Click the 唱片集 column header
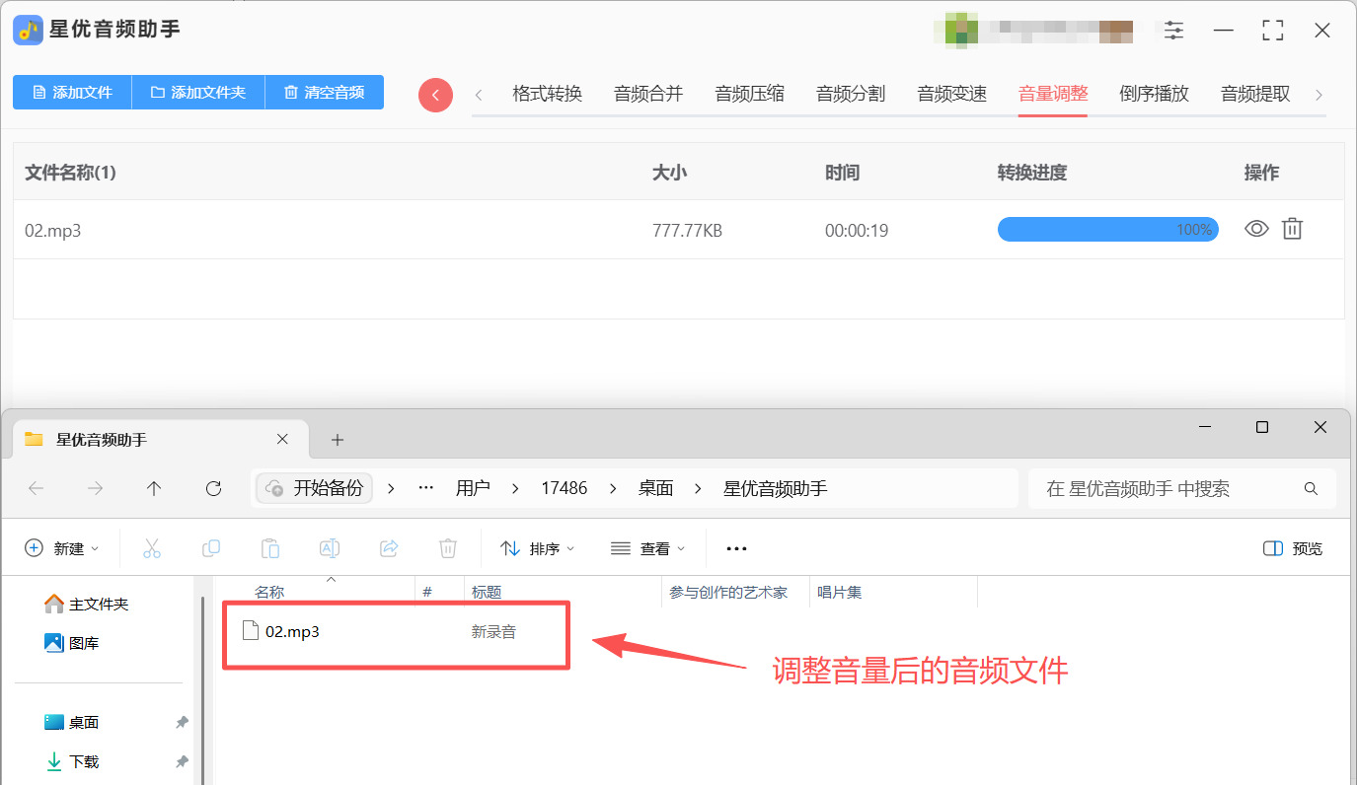This screenshot has height=785, width=1357. click(x=839, y=592)
